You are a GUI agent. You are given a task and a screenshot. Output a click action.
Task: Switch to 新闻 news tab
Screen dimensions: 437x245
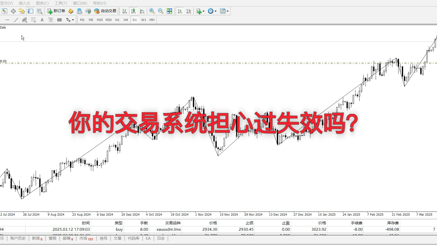[x=37, y=238]
